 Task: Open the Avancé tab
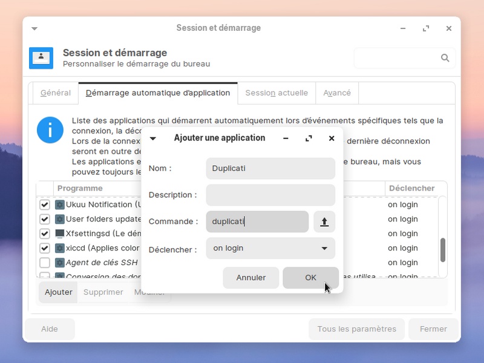coord(337,93)
